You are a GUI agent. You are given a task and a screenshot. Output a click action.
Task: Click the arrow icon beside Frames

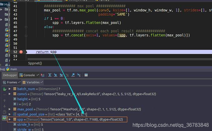(19, 82)
